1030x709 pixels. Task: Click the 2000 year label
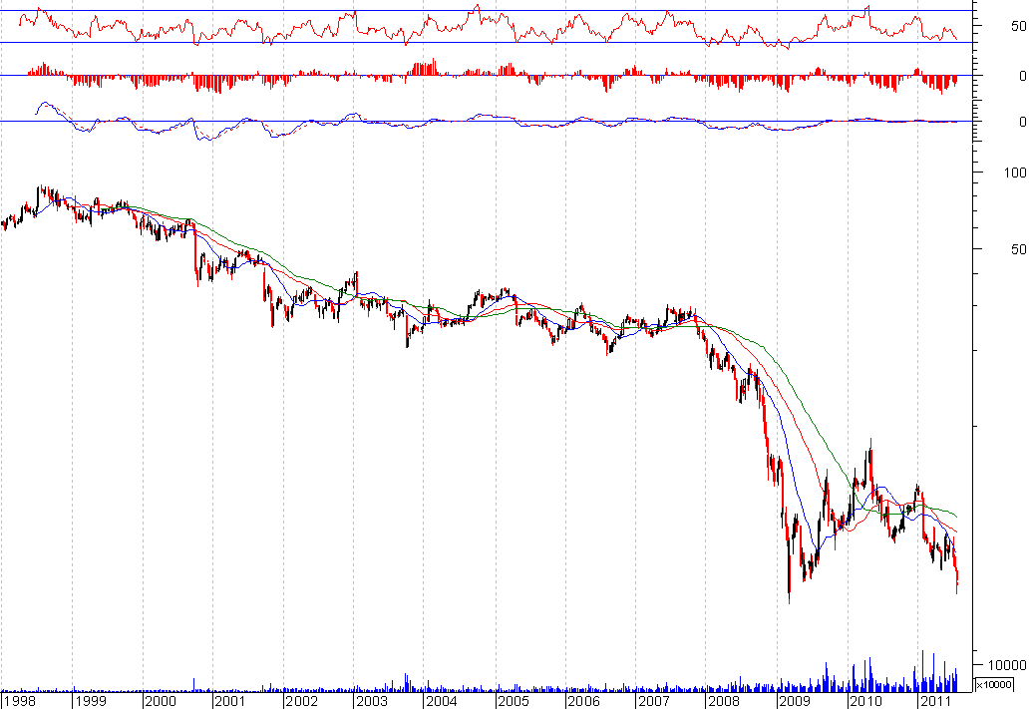point(161,701)
